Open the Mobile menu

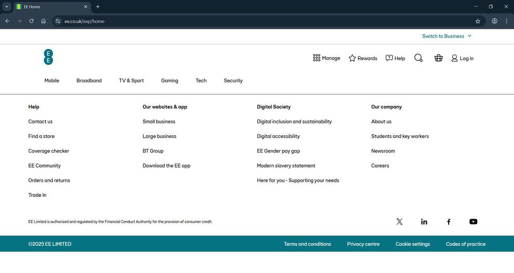click(x=52, y=81)
